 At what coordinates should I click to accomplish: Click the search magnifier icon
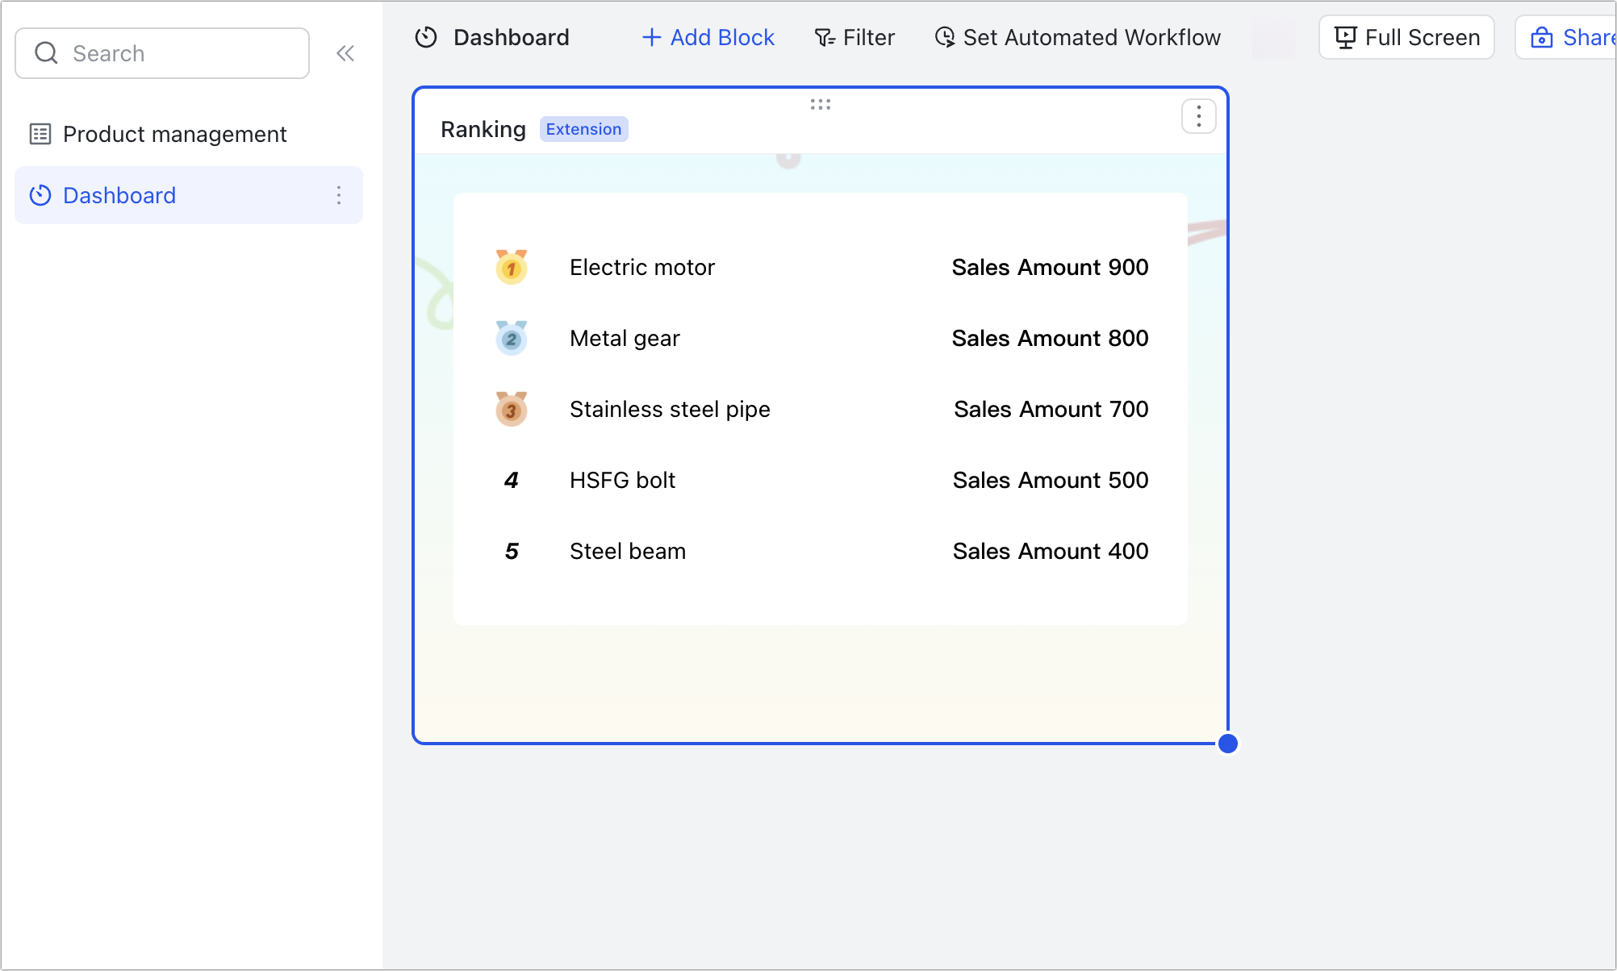point(46,52)
